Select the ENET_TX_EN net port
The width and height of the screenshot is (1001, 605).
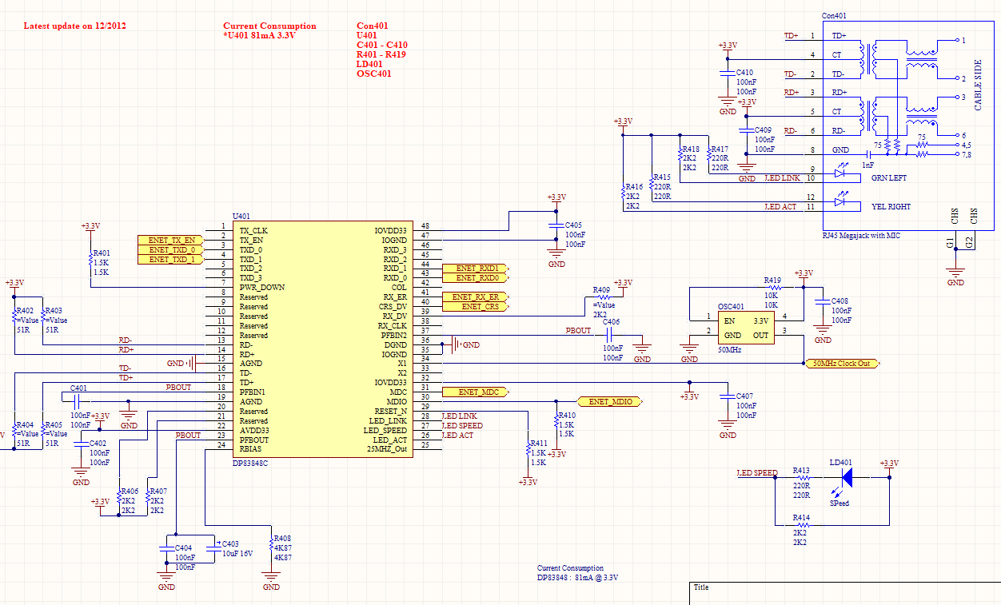click(171, 240)
